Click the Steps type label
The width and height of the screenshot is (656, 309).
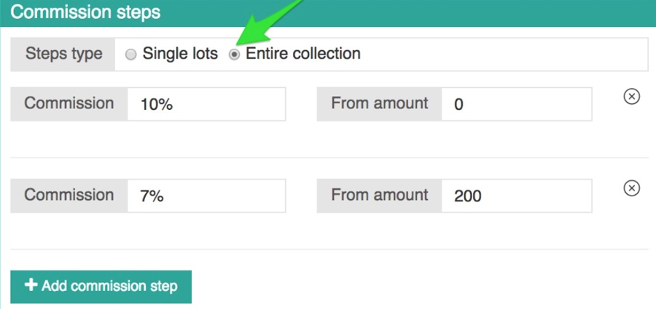[x=63, y=54]
